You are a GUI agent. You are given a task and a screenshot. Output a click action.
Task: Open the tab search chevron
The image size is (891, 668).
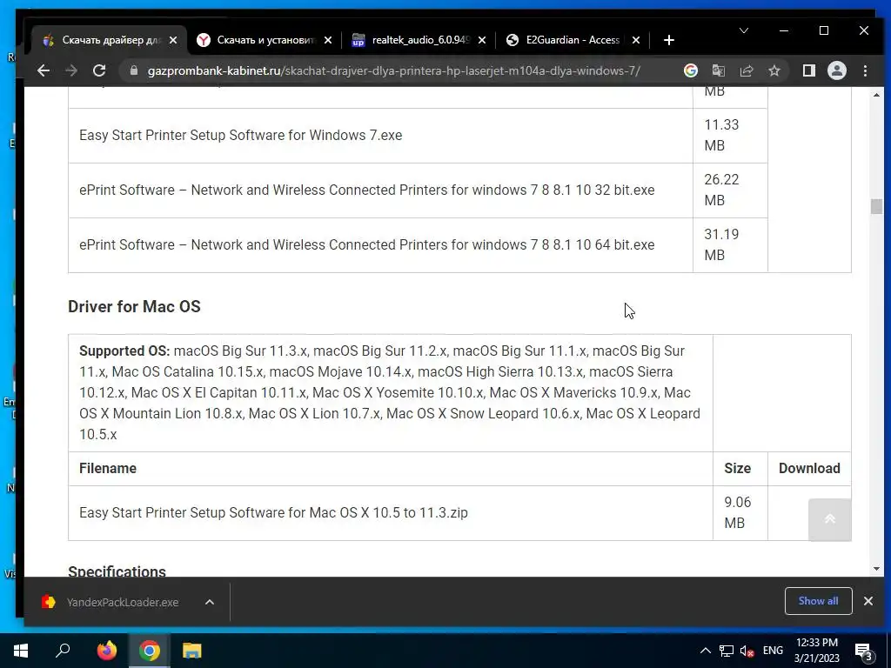(743, 30)
